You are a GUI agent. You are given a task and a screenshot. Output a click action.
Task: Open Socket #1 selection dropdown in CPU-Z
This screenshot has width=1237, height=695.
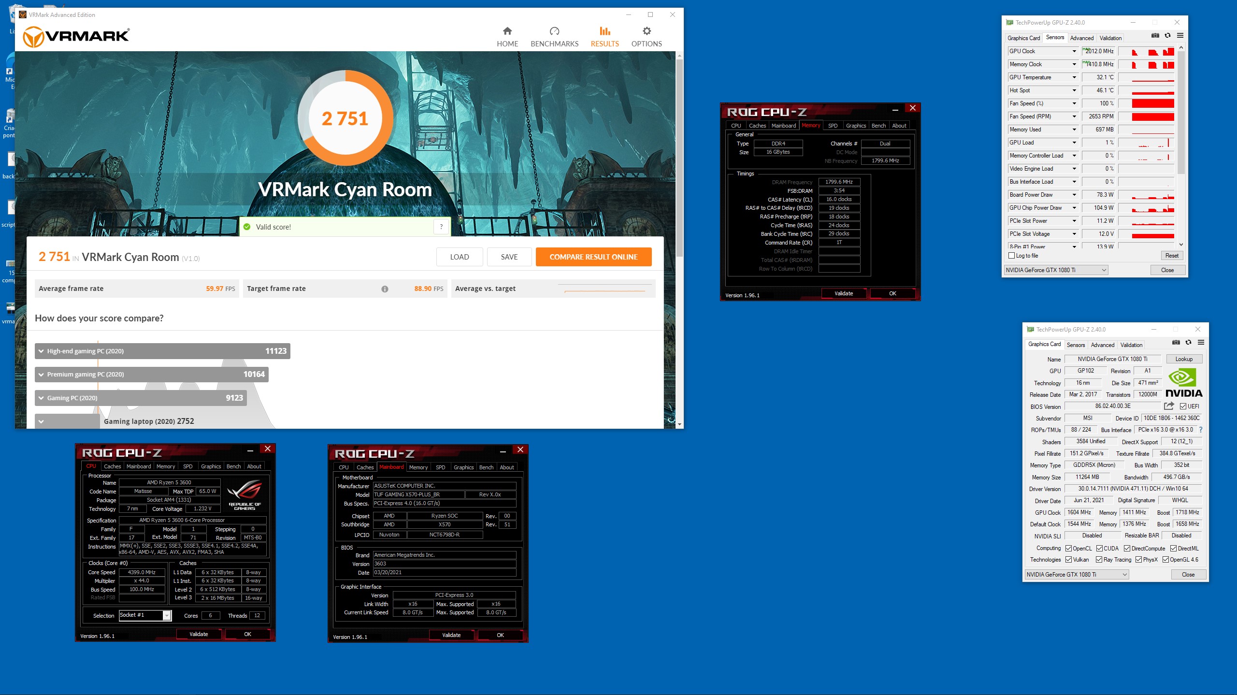pyautogui.click(x=145, y=615)
